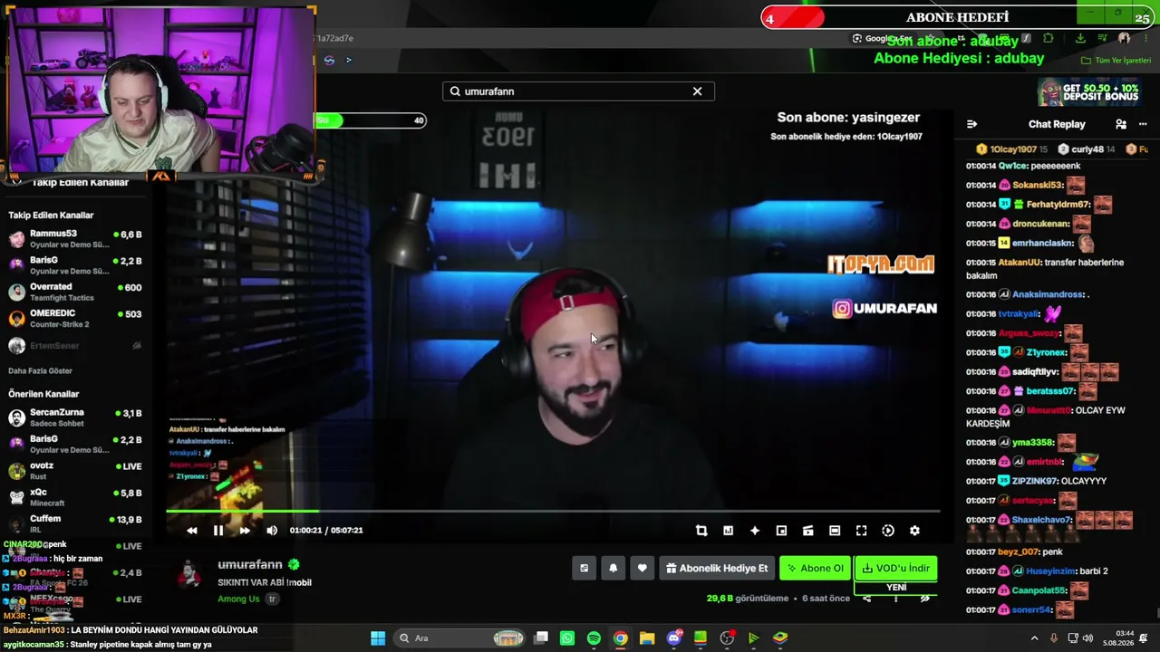Click the VOD'u İndir download button
Viewport: 1160px width, 652px height.
click(x=895, y=569)
